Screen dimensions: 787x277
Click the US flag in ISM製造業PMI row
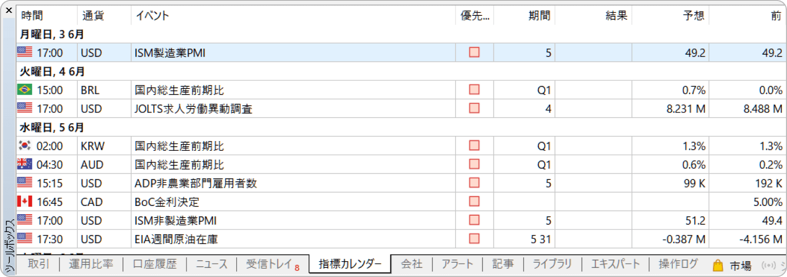(x=24, y=52)
